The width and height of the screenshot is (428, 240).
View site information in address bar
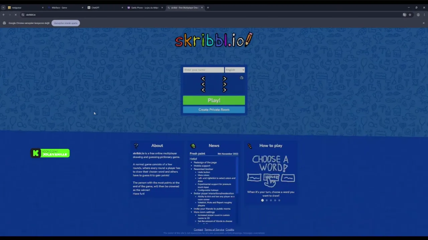23,15
